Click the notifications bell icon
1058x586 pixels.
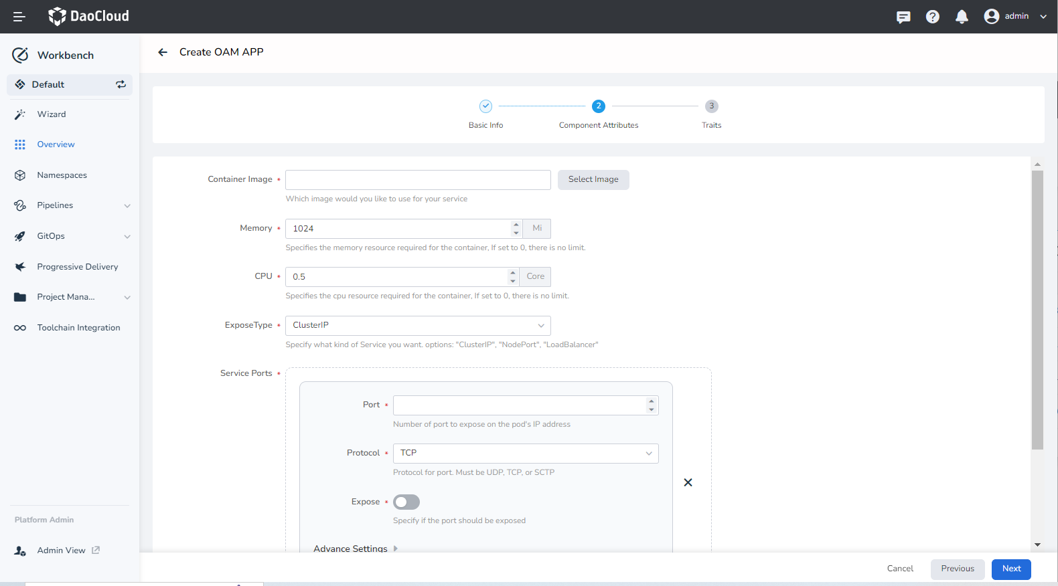[x=962, y=17]
